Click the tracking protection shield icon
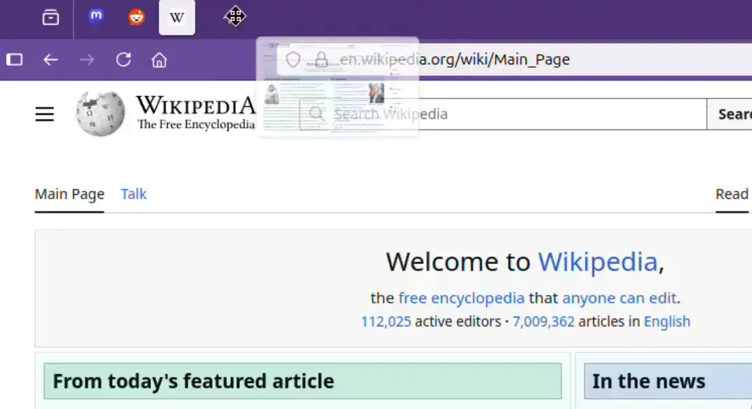752x409 pixels. [293, 60]
